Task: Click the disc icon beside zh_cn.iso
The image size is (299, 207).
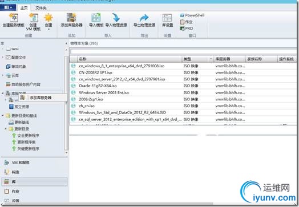Action: [x=73, y=106]
